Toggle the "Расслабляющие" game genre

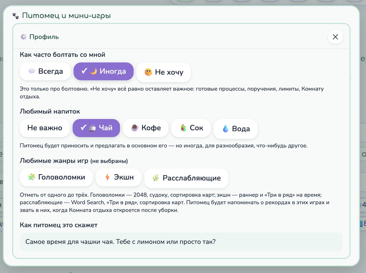pyautogui.click(x=186, y=178)
